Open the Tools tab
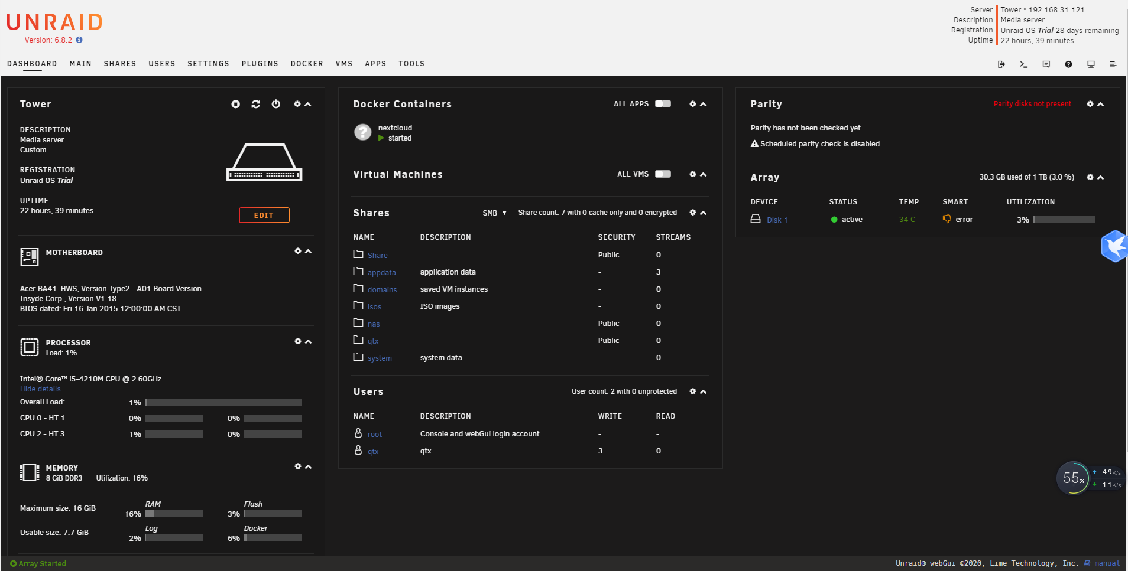Screen dimensions: 1128x571 pos(411,64)
